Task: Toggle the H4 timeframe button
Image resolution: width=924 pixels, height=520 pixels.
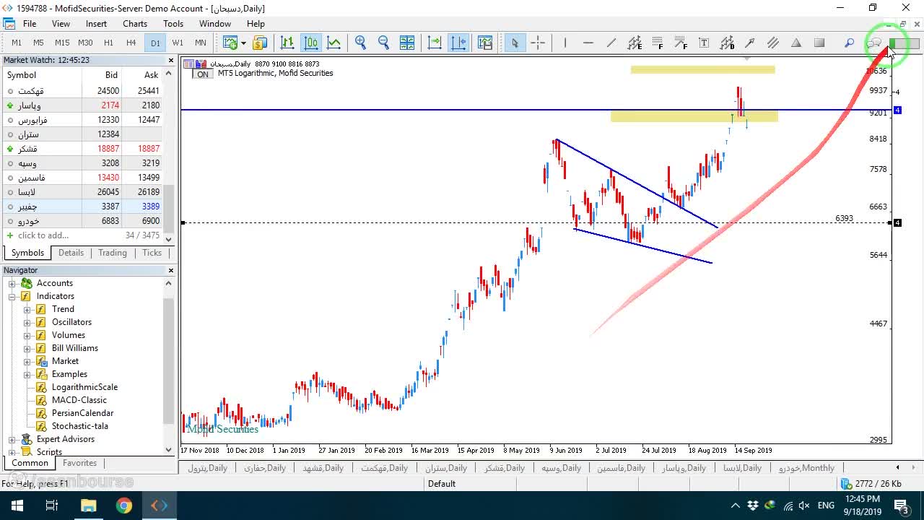Action: pyautogui.click(x=131, y=43)
